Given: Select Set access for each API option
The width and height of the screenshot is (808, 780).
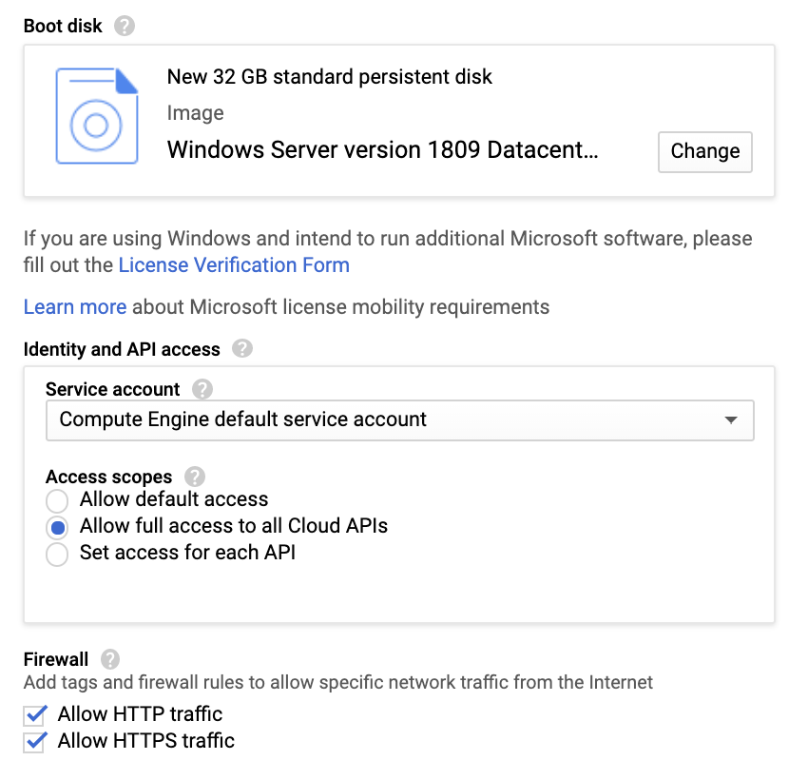Looking at the screenshot, I should pos(58,554).
